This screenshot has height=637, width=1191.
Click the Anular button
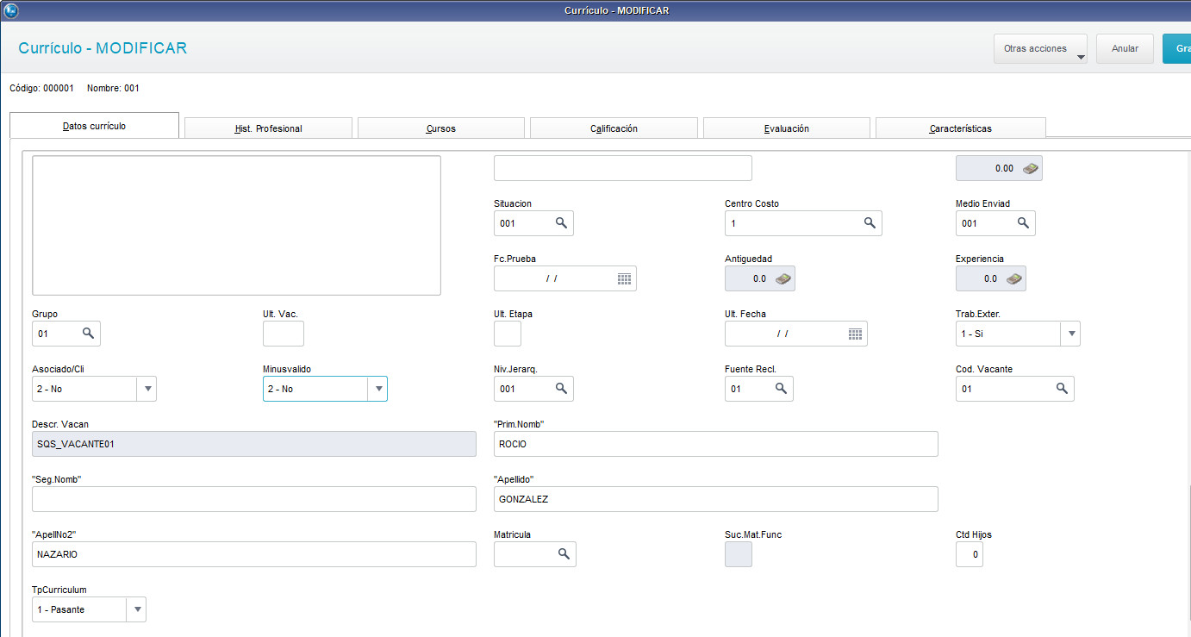(1125, 49)
